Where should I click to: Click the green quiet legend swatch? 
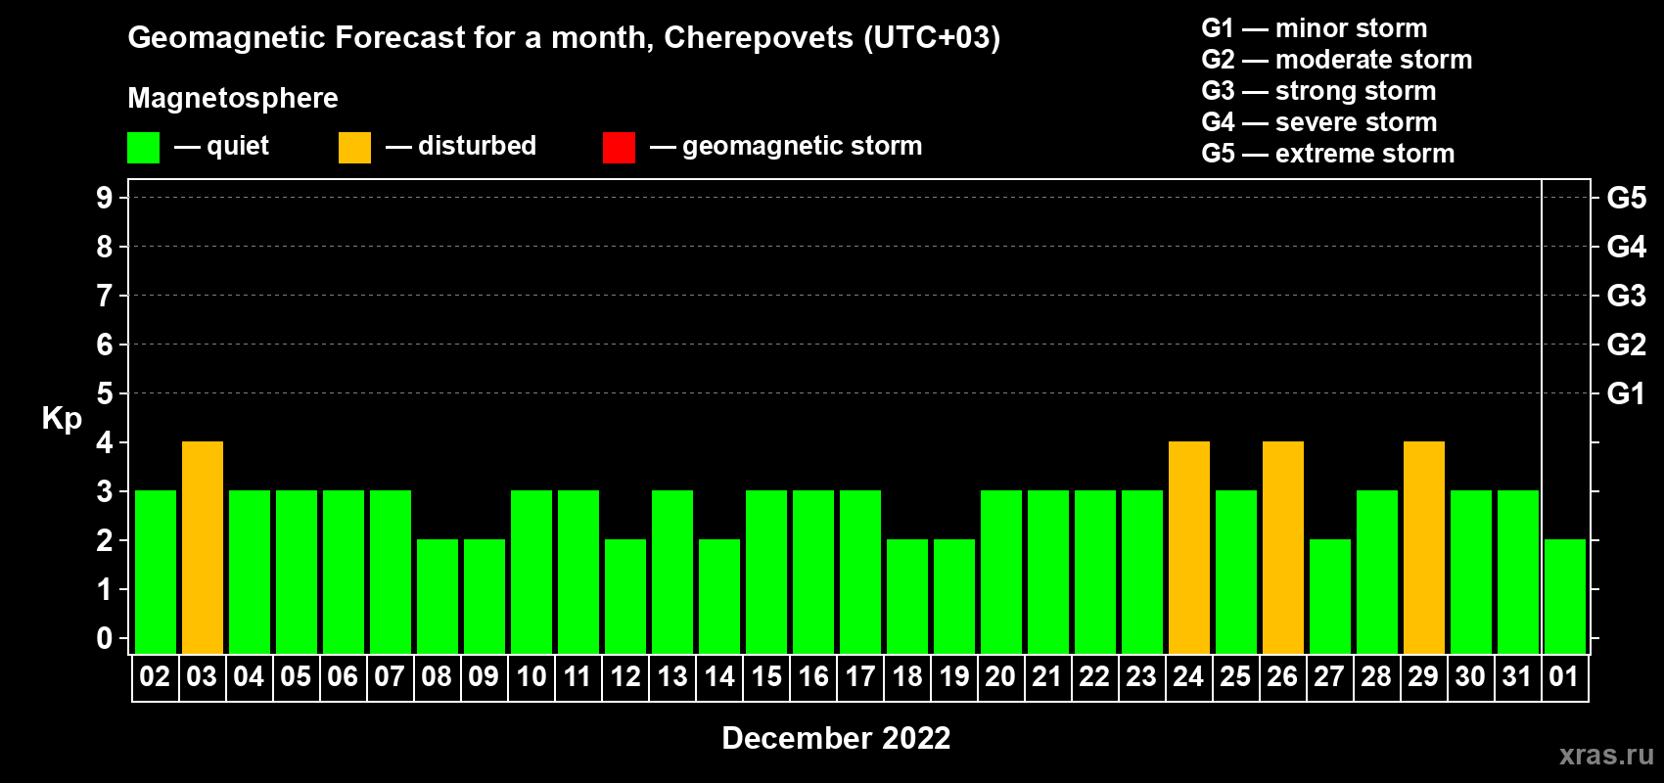143,148
